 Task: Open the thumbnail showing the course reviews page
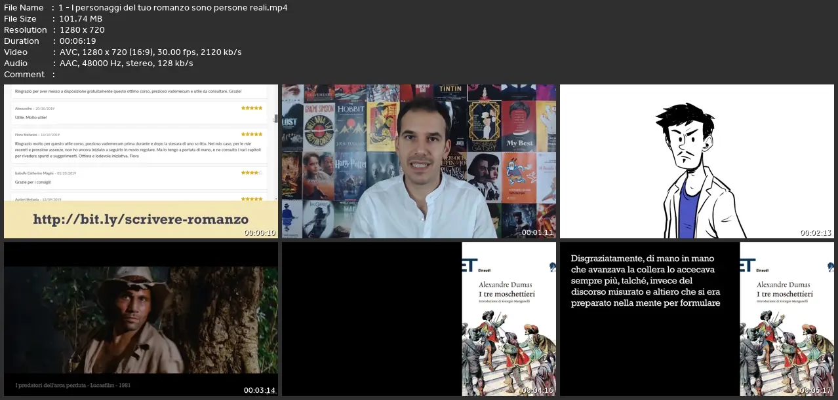point(141,161)
